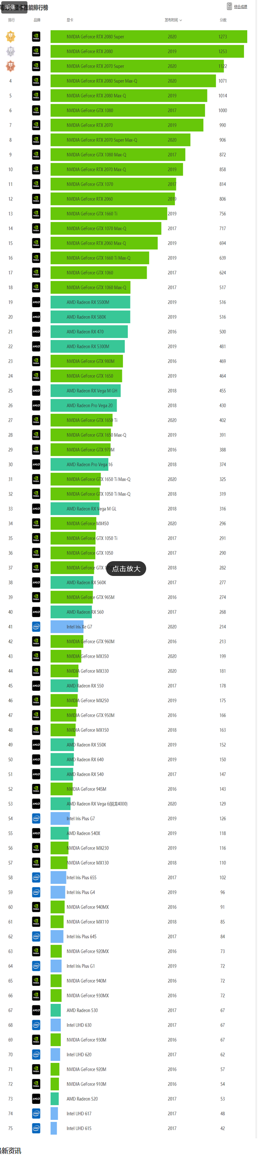Click the AMD logo beside Radeon RX 580X
Viewport: 260px width, 1156px height.
pyautogui.click(x=36, y=317)
